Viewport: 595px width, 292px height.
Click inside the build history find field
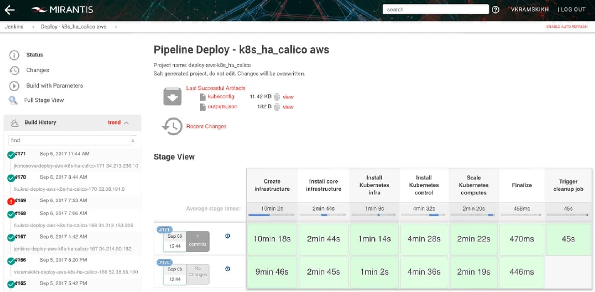pos(69,140)
